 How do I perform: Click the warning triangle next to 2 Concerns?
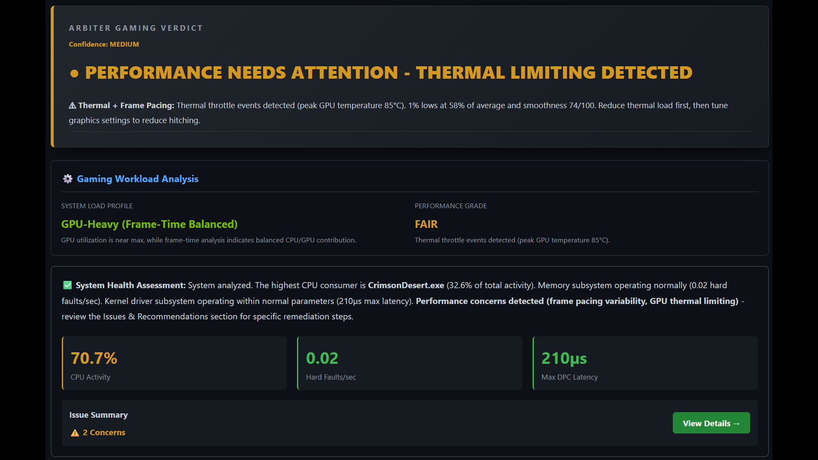[75, 433]
